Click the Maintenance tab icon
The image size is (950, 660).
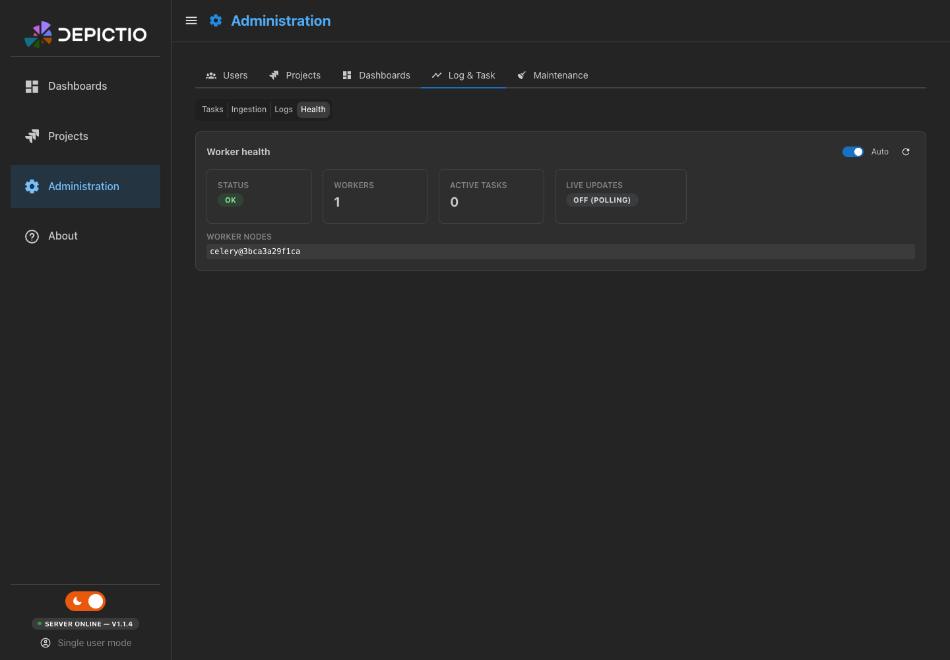pos(522,75)
